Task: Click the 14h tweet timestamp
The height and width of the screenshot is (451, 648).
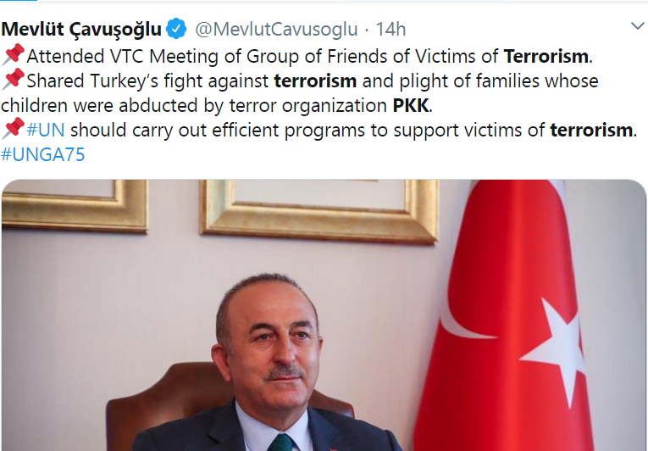Action: pos(390,30)
